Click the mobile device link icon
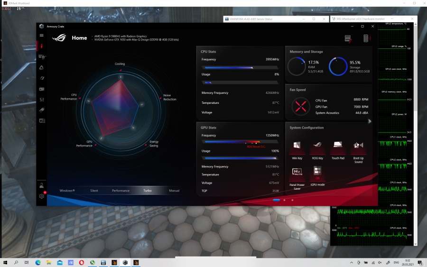The image size is (427, 267). tap(366, 38)
